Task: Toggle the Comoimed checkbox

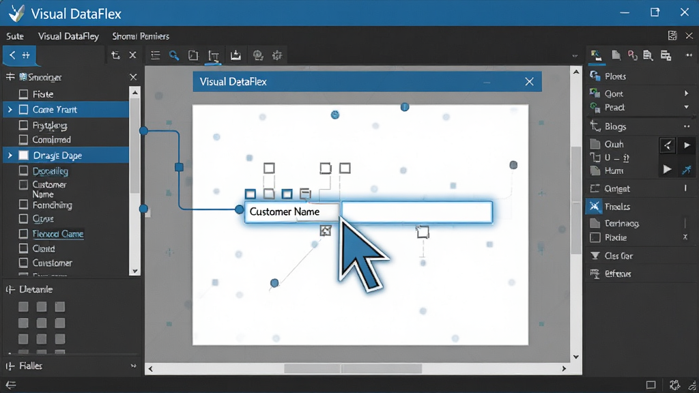Action: pos(24,139)
